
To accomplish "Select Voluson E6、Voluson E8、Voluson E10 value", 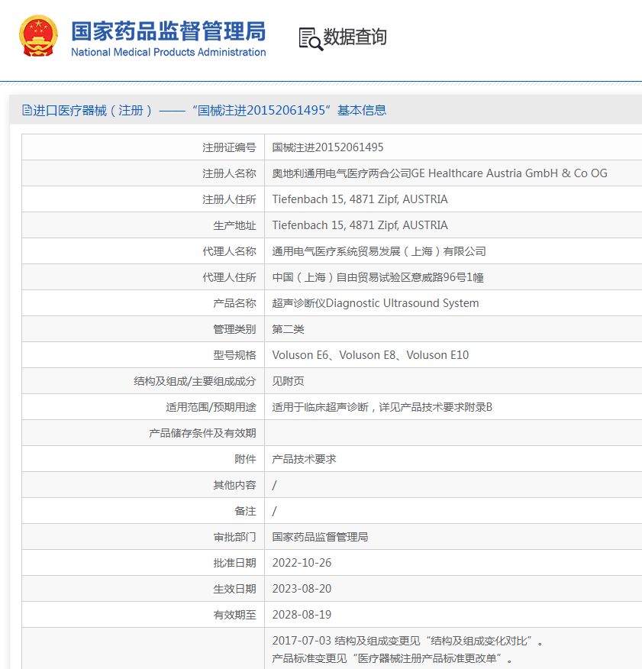I will 370,355.
